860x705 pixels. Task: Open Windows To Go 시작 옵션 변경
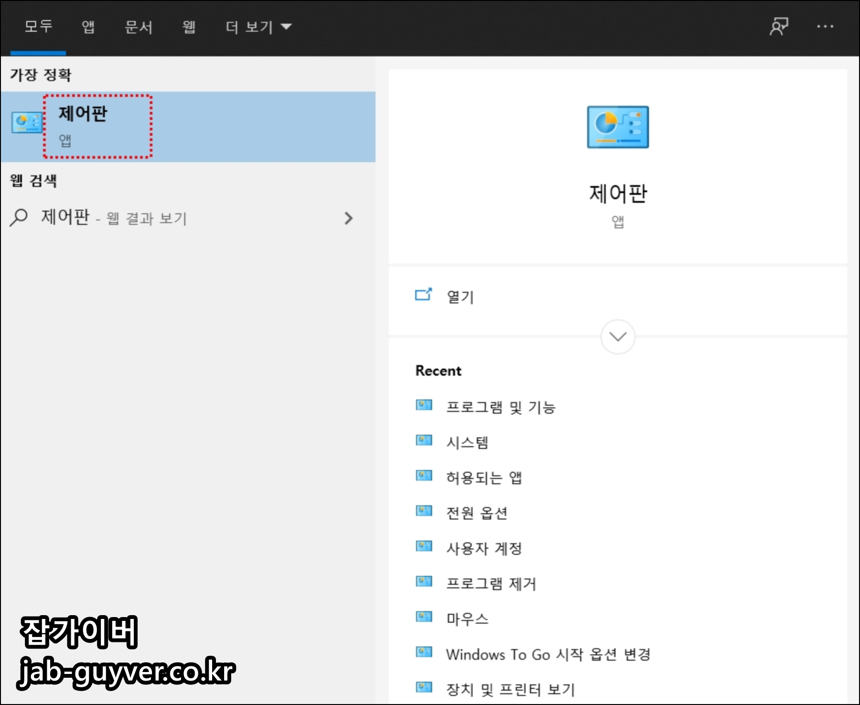coord(548,654)
